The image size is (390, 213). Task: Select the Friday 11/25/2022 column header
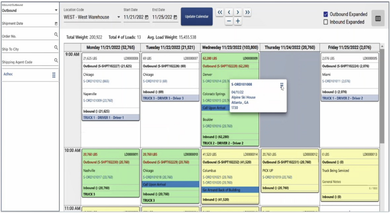(349, 47)
